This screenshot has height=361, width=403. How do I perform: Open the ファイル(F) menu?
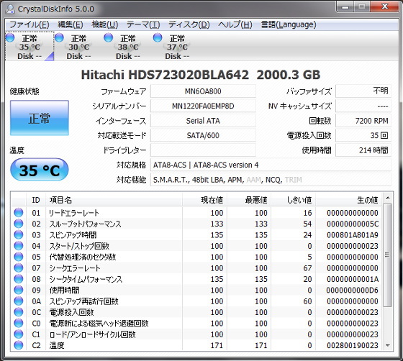(x=29, y=24)
